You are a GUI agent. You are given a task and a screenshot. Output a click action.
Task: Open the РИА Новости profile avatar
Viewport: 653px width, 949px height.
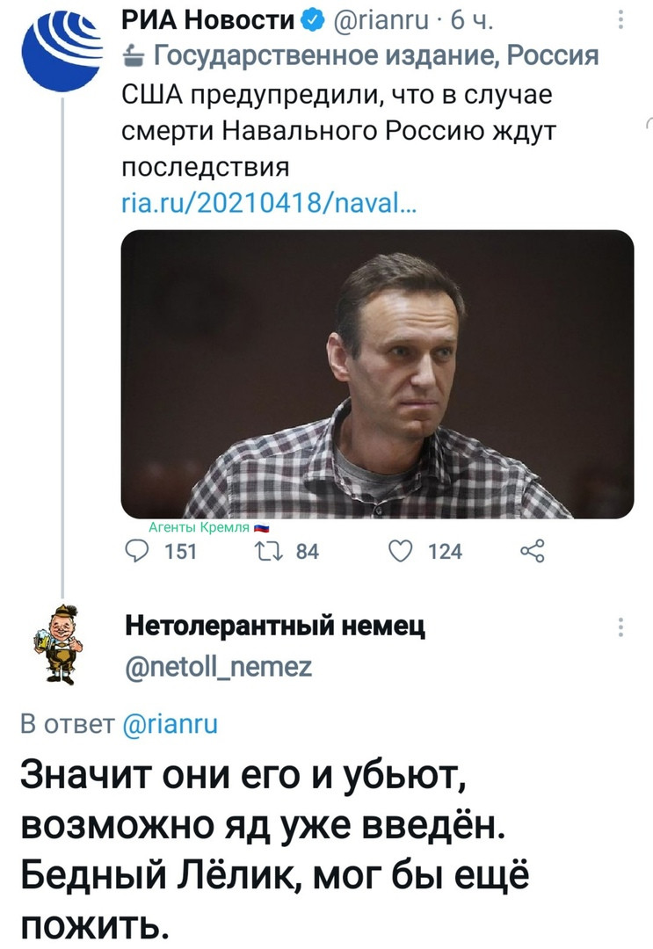point(62,51)
